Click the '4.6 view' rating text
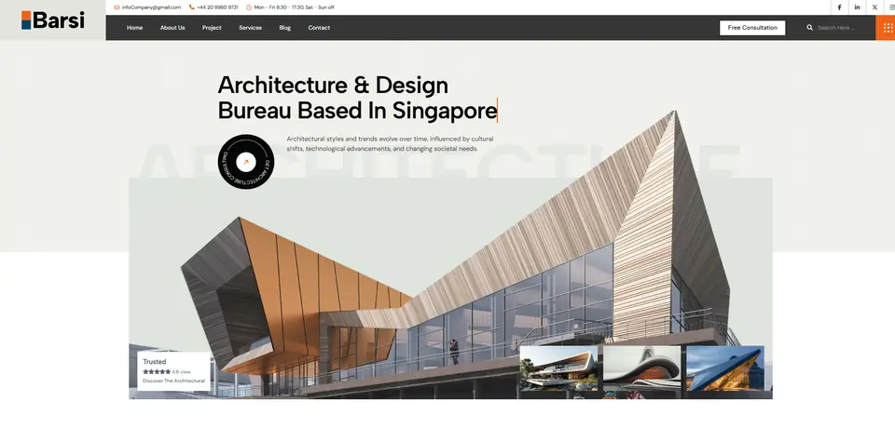Screen dimensions: 895x428 pyautogui.click(x=182, y=371)
